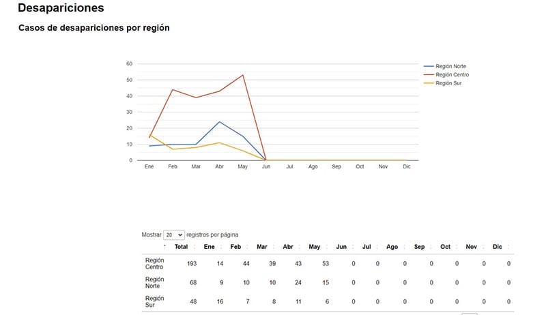This screenshot has height=315, width=546.
Task: Sort table by May column
Action: coord(314,247)
